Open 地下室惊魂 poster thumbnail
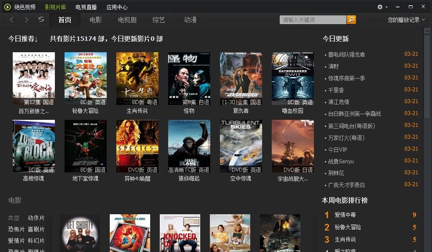The image size is (432, 252). point(86,146)
